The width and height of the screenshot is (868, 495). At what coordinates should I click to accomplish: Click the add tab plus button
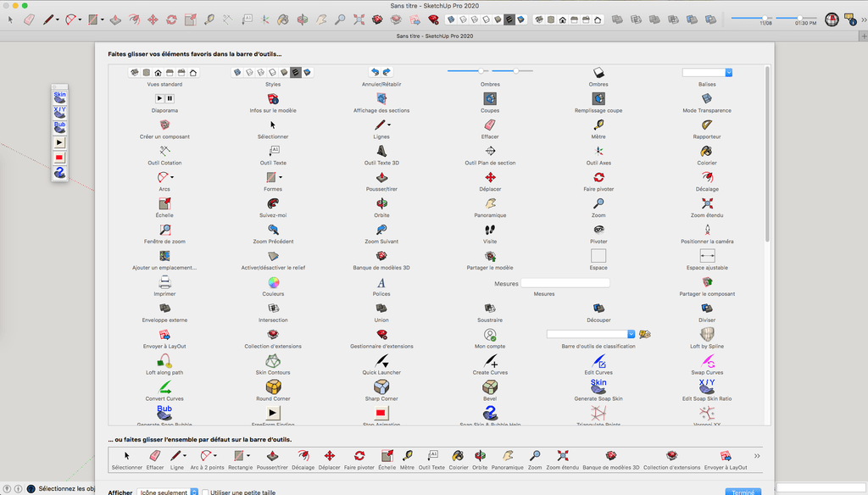pos(864,36)
